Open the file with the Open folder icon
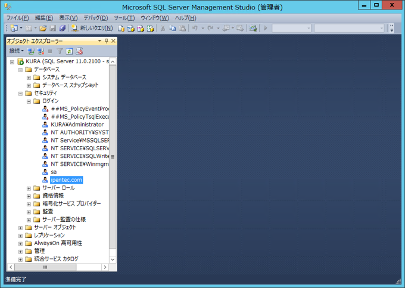 click(43, 28)
